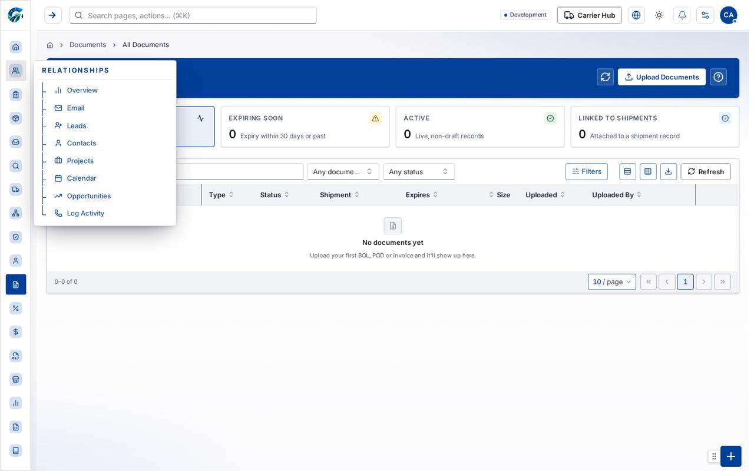Screen dimensions: 754x471
Task: Toggle the row density view icon
Action: 627,172
